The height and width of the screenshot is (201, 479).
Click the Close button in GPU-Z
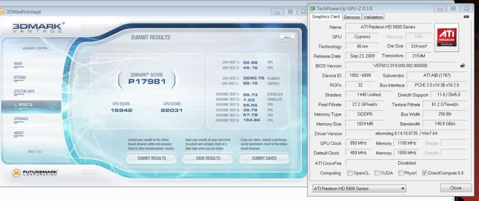456,187
